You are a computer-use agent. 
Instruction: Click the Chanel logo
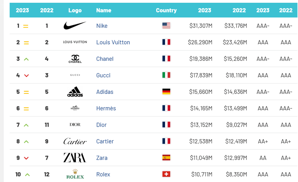point(75,59)
